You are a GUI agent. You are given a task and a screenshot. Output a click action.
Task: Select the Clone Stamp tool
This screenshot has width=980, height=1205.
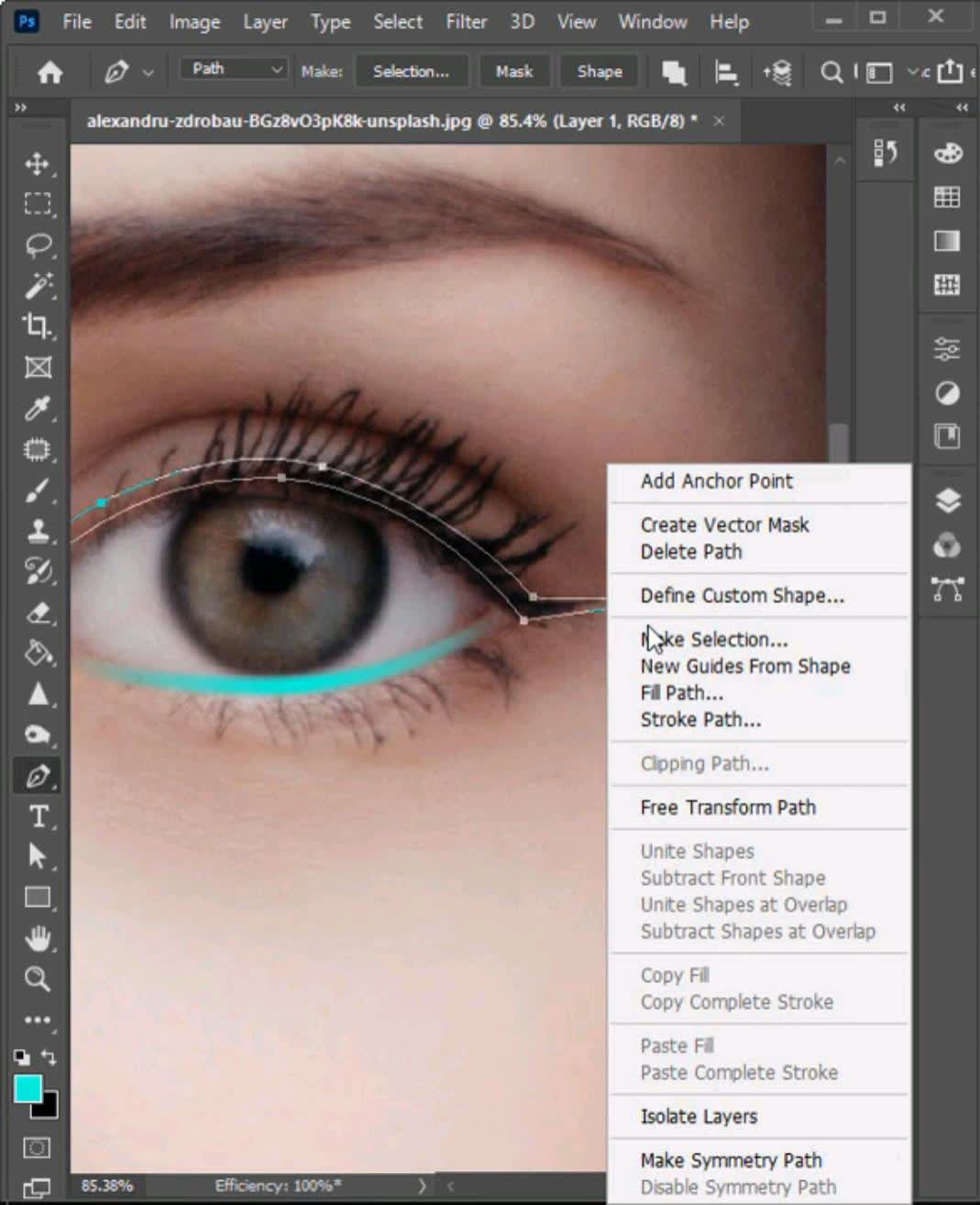[x=38, y=530]
